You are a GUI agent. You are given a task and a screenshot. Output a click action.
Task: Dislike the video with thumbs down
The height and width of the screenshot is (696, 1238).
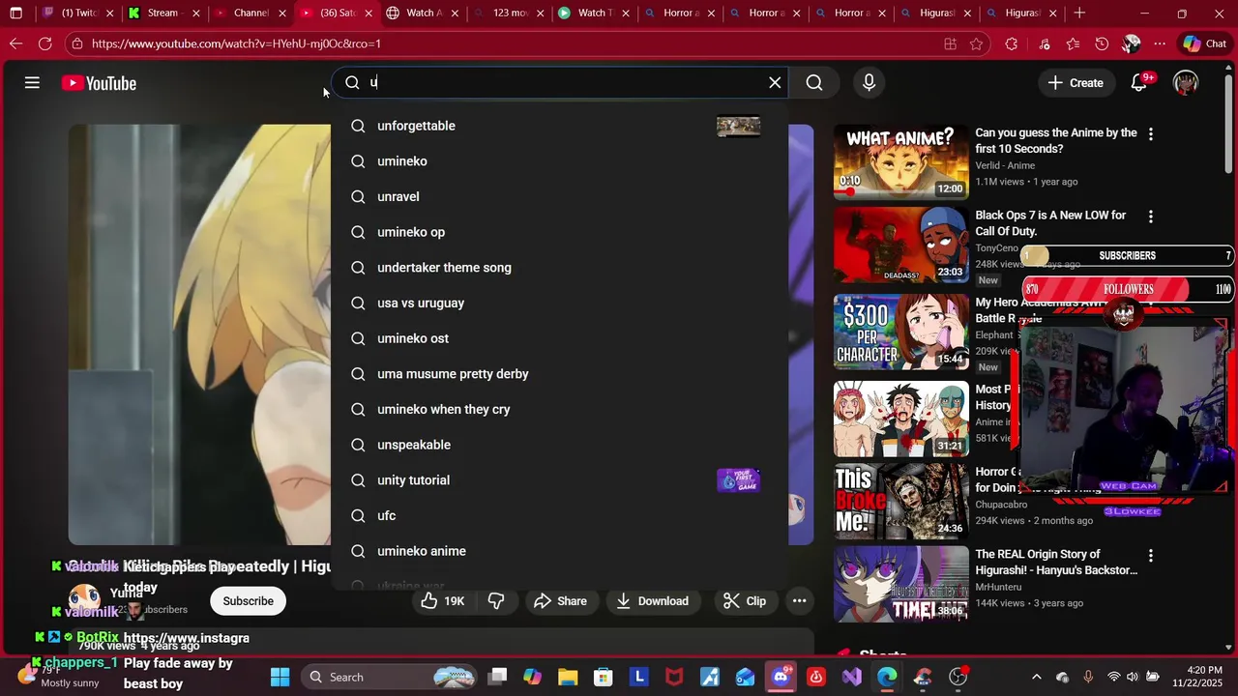(x=496, y=601)
